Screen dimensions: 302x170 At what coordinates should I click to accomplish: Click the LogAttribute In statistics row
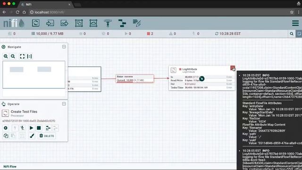[x=201, y=77]
